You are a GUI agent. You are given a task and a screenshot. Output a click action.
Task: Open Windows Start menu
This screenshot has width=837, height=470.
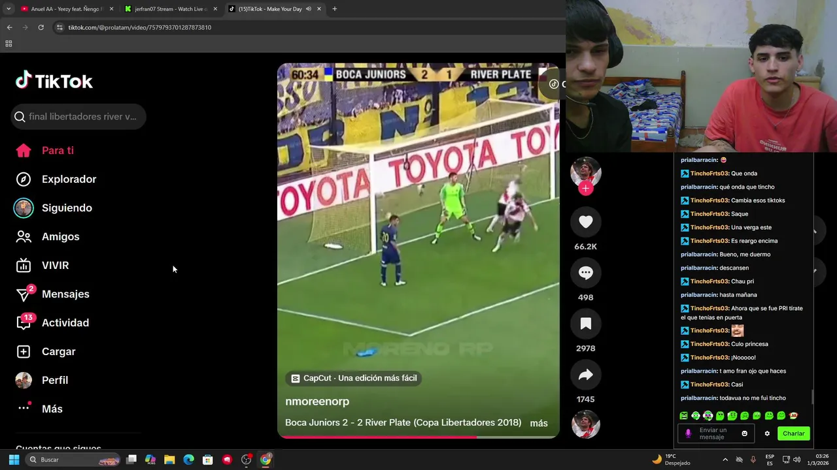pyautogui.click(x=14, y=460)
